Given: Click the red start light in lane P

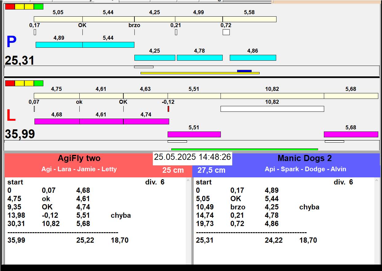Looking at the screenshot, I should (10, 7).
